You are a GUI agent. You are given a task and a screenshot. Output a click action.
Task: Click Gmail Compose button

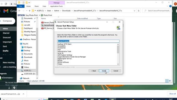point(7,21)
